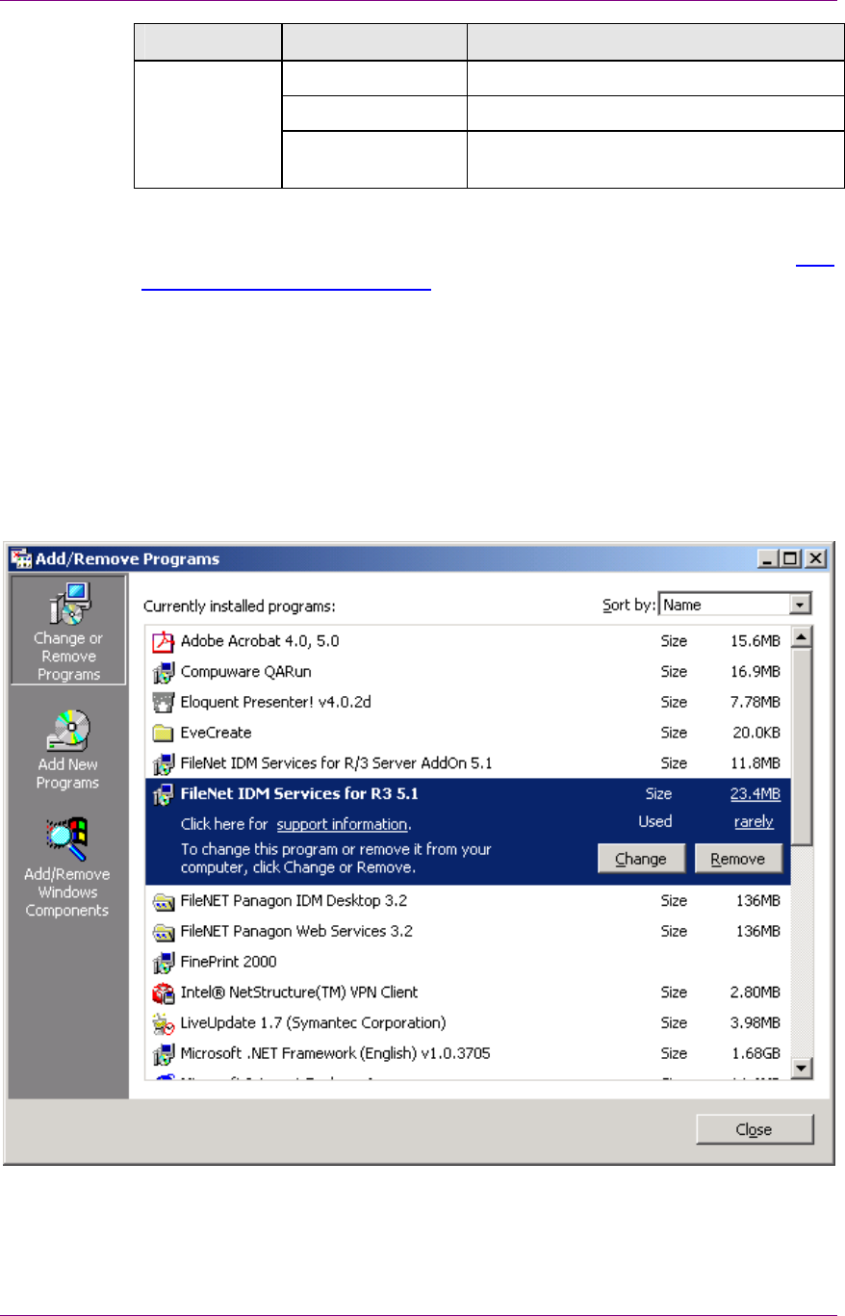Click the 2.80MB size value
This screenshot has height=1316, width=845.
(x=754, y=993)
